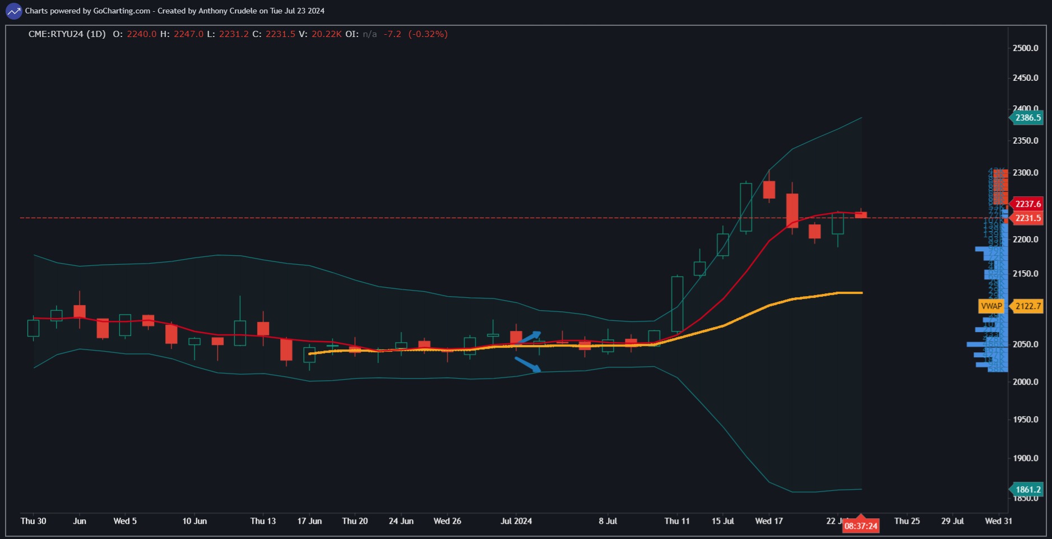1052x539 pixels.
Task: Click the 17 Jun date label
Action: 309,521
